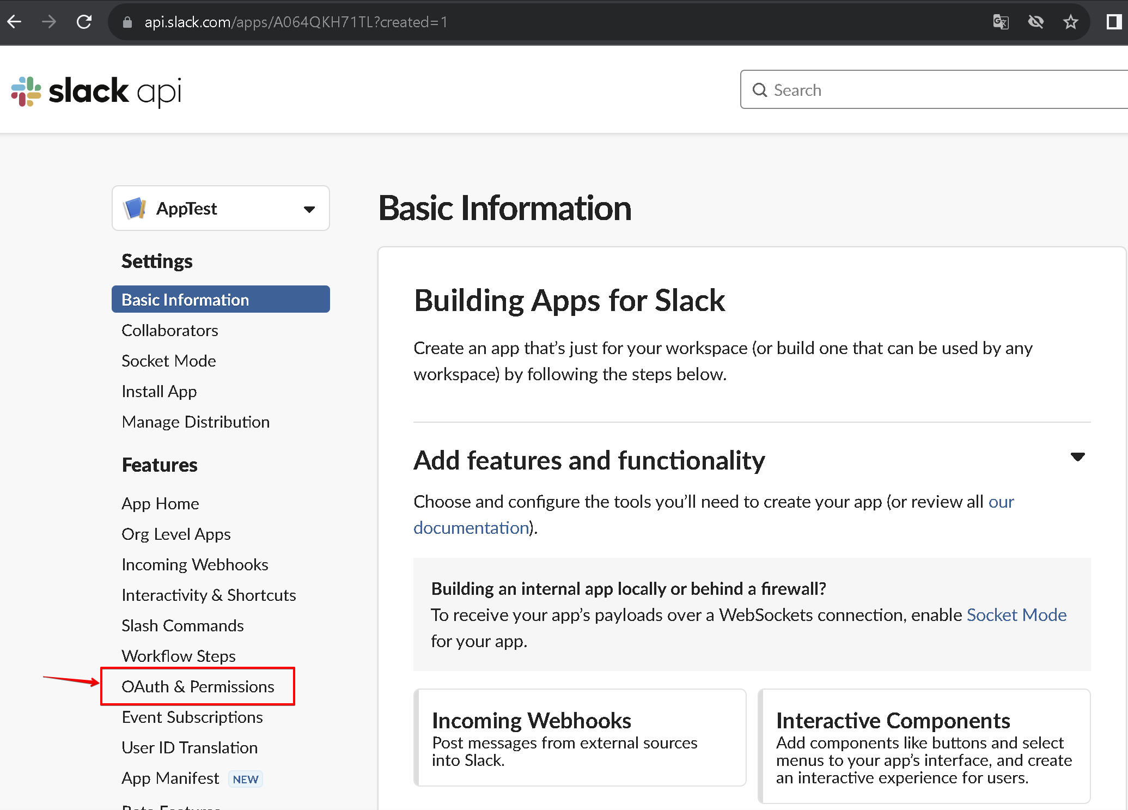Viewport: 1128px width, 810px height.
Task: Click the Interactive Components feature card
Action: coord(924,746)
